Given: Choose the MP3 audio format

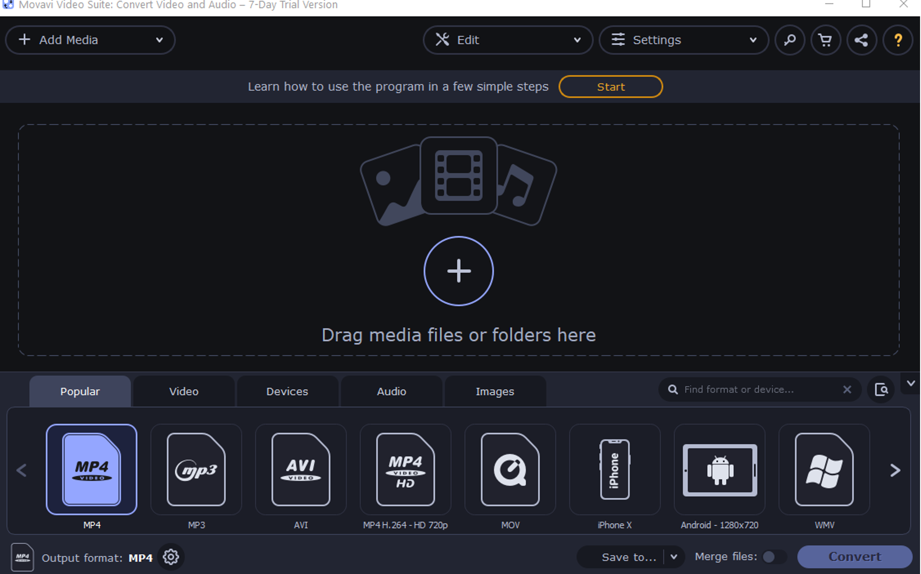Looking at the screenshot, I should [196, 469].
